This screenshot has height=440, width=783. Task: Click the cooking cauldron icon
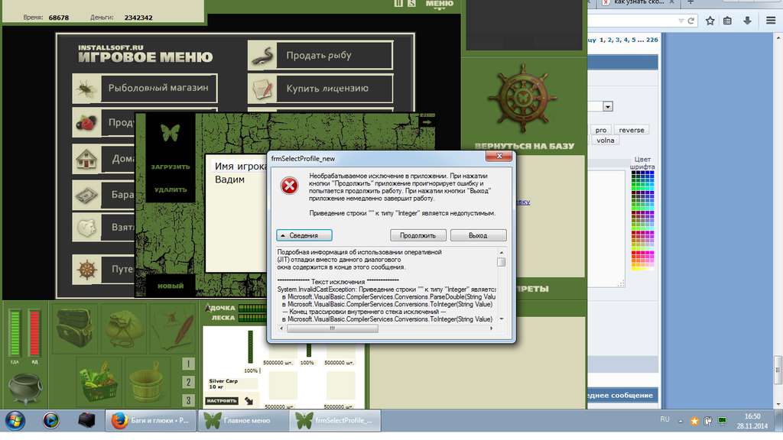click(x=25, y=389)
